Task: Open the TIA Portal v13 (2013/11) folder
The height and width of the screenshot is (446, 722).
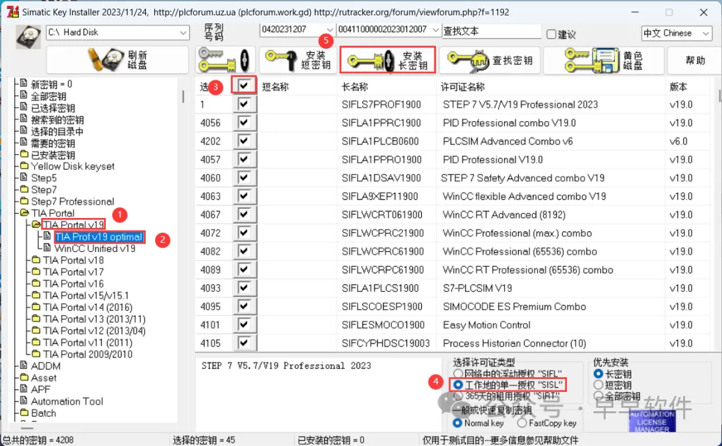Action: pyautogui.click(x=94, y=319)
